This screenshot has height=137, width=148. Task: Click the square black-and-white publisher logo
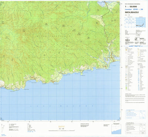coord(136,39)
